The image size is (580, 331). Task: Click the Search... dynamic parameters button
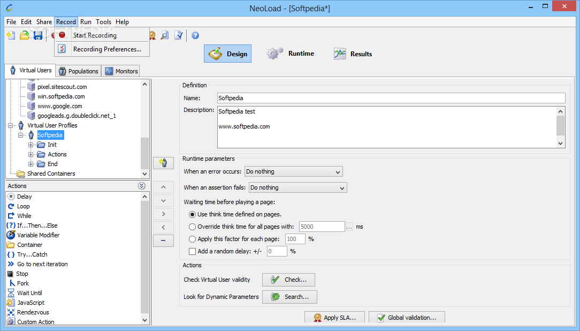coord(289,297)
